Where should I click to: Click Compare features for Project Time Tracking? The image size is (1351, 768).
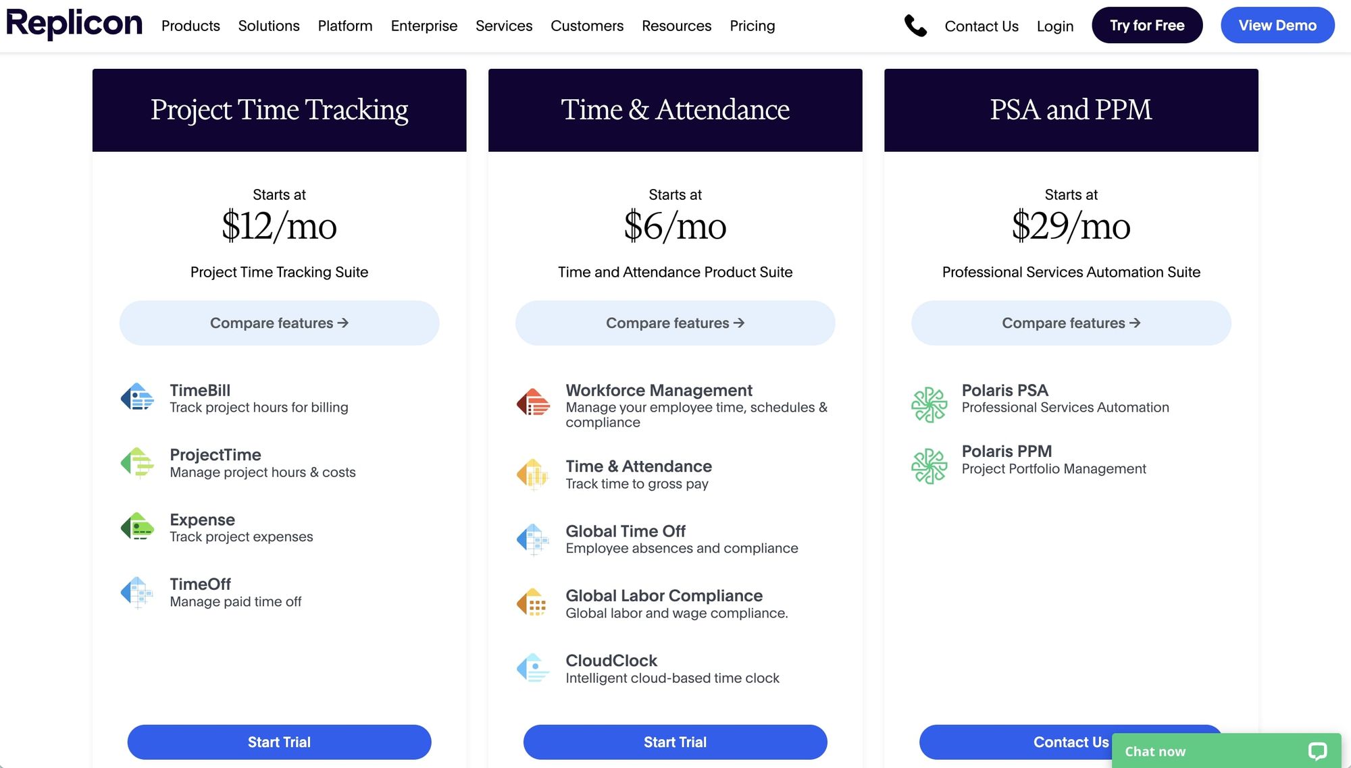click(279, 322)
